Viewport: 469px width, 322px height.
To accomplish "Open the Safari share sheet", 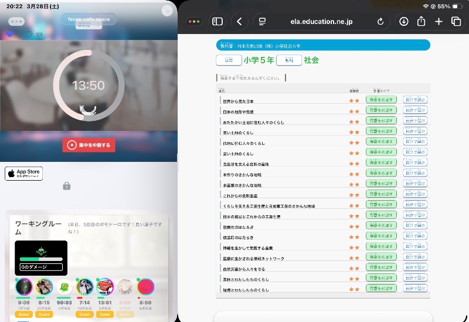I will [421, 21].
